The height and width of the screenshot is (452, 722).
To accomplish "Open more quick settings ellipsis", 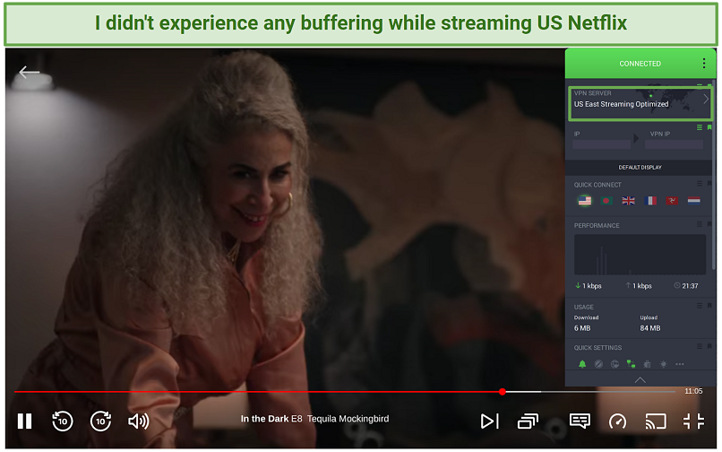I will pyautogui.click(x=680, y=364).
